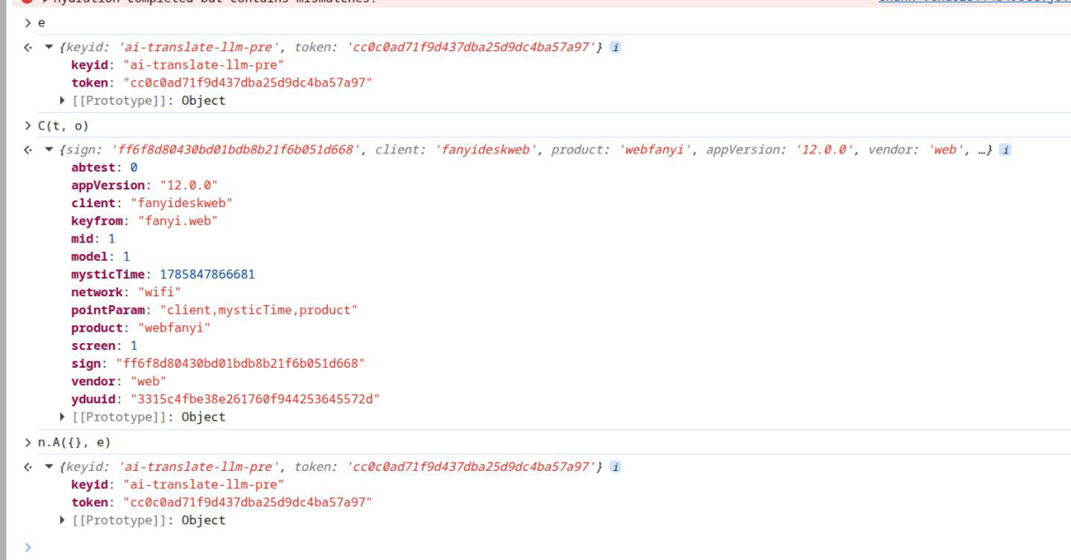
Task: Click token row in the "e" command result
Action: (222, 83)
